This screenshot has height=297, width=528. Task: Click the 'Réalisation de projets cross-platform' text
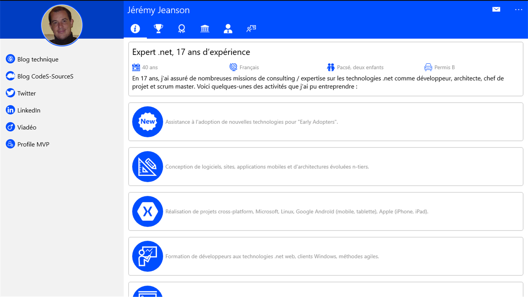click(x=297, y=212)
